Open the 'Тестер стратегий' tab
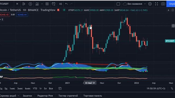Screen dimensions: 175x98 [68, 96]
